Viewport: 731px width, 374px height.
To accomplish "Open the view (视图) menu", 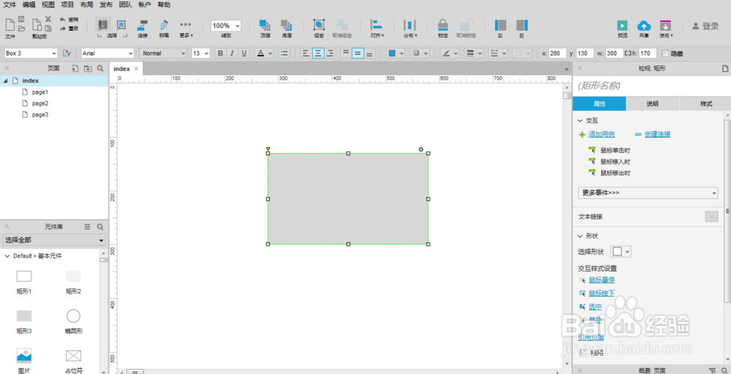I will (48, 4).
